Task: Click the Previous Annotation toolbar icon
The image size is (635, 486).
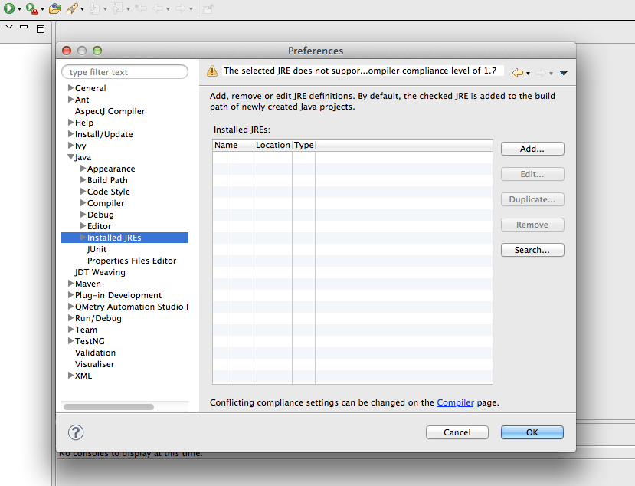Action: [117, 8]
